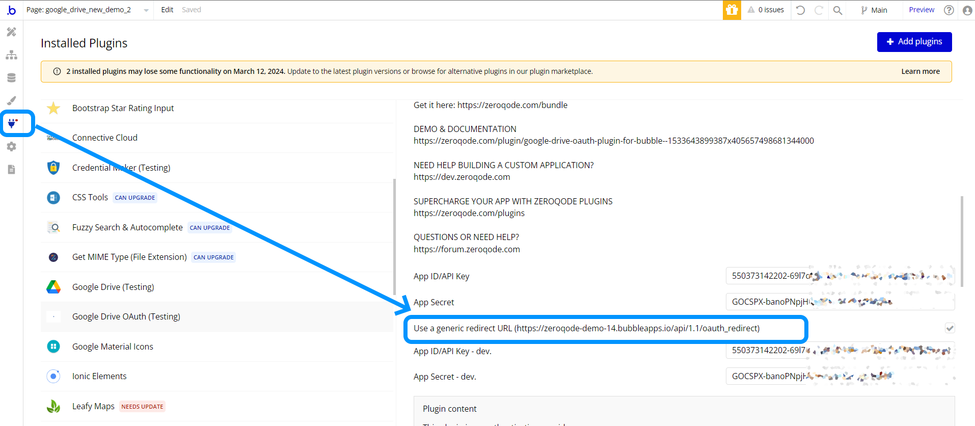Select Google Drive OAuth (Testing) plugin
Viewport: 975px width, 426px height.
217,316
